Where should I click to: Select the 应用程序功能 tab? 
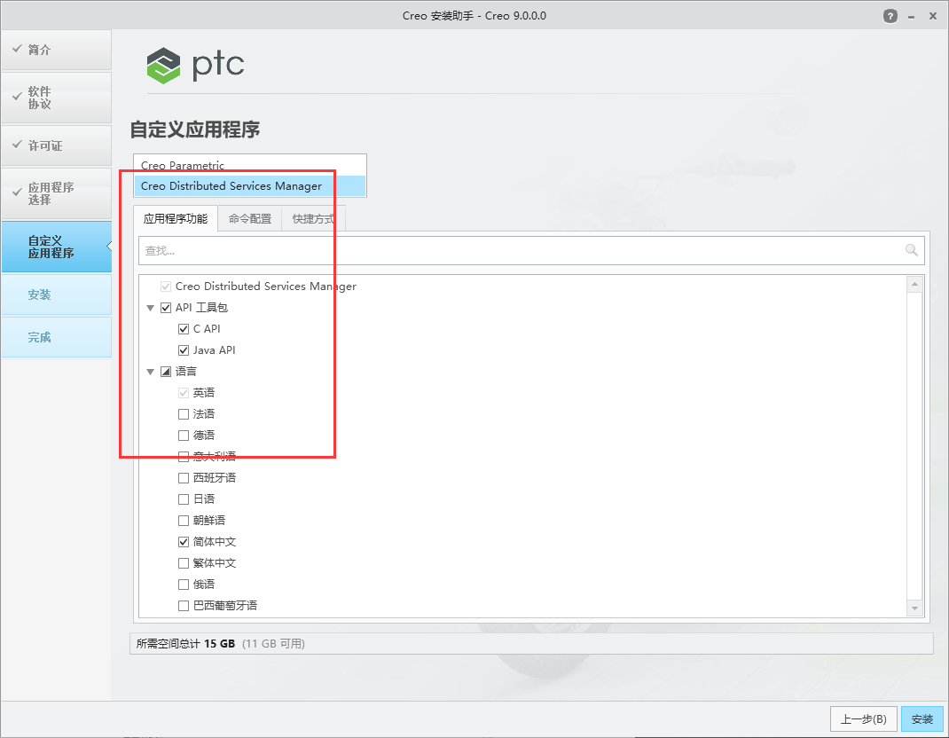pyautogui.click(x=176, y=217)
